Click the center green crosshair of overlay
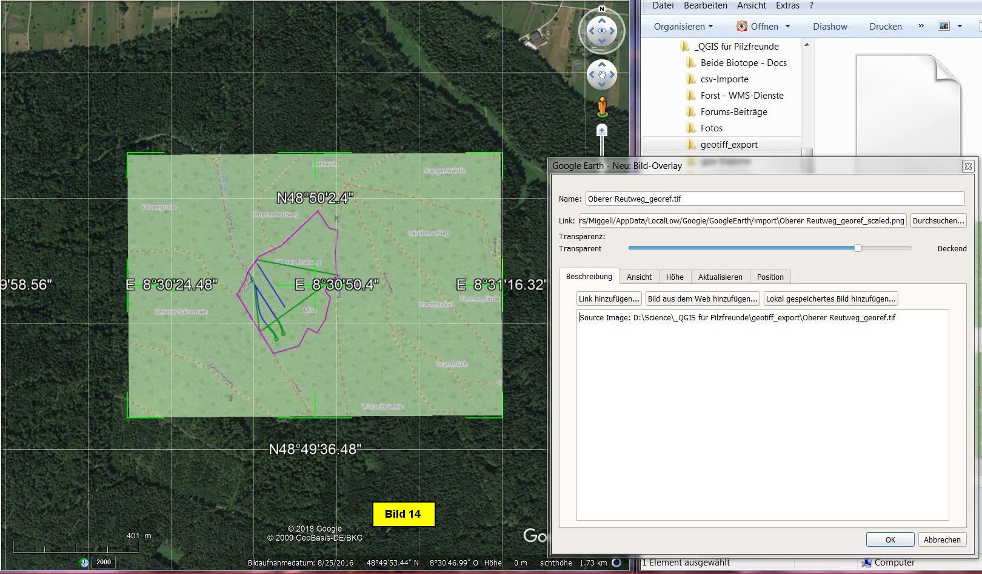The height and width of the screenshot is (574, 982). (x=315, y=285)
